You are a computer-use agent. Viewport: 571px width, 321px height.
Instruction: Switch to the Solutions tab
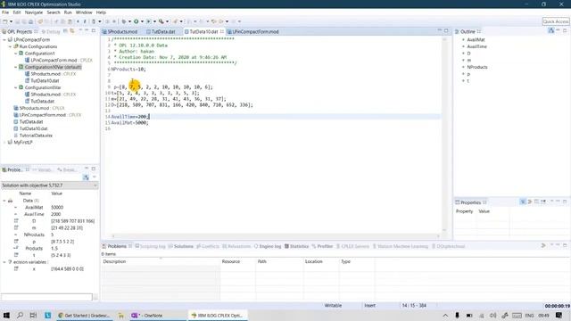point(181,246)
